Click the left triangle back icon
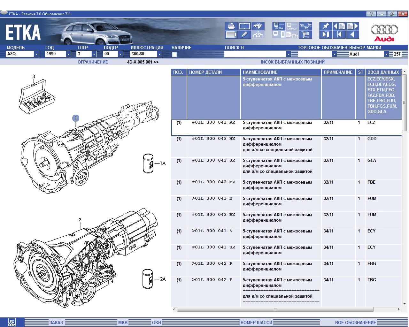The width and height of the screenshot is (409, 327). (x=352, y=34)
